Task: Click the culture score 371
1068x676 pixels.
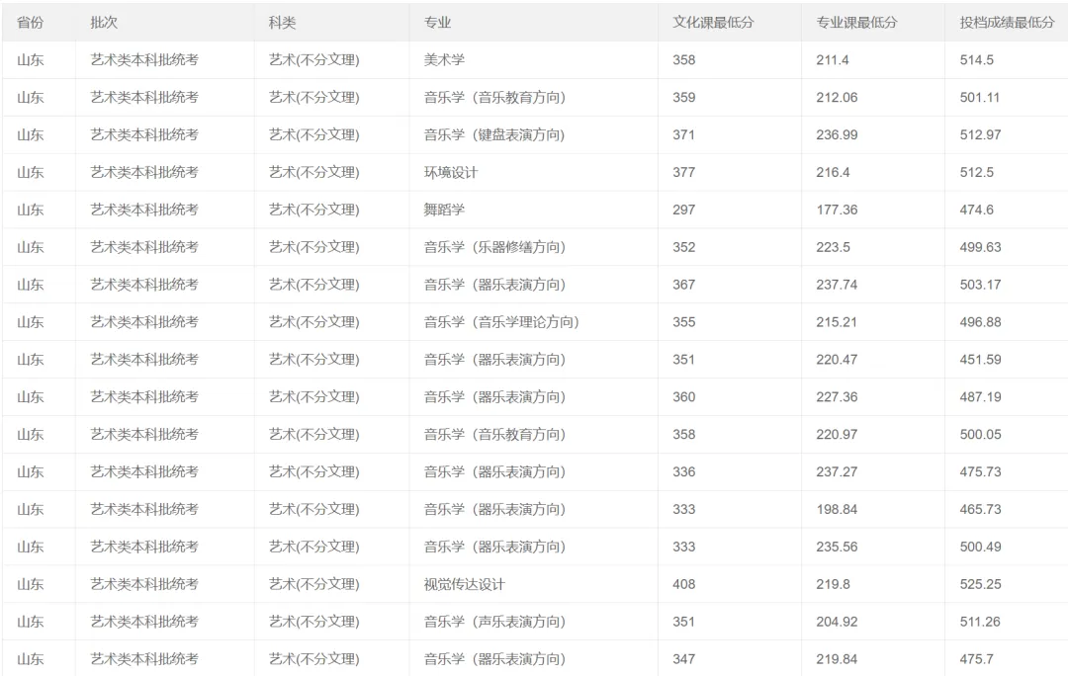Action: 684,134
